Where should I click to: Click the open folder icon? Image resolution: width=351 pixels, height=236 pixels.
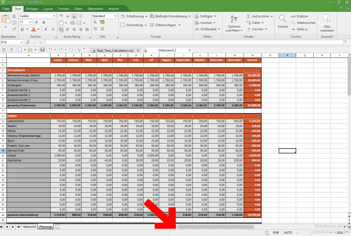coord(30,50)
